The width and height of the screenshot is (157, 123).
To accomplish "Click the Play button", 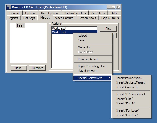I will 108,29.
